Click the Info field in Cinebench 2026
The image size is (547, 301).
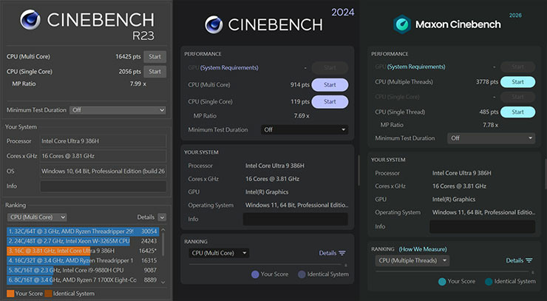pyautogui.click(x=483, y=226)
